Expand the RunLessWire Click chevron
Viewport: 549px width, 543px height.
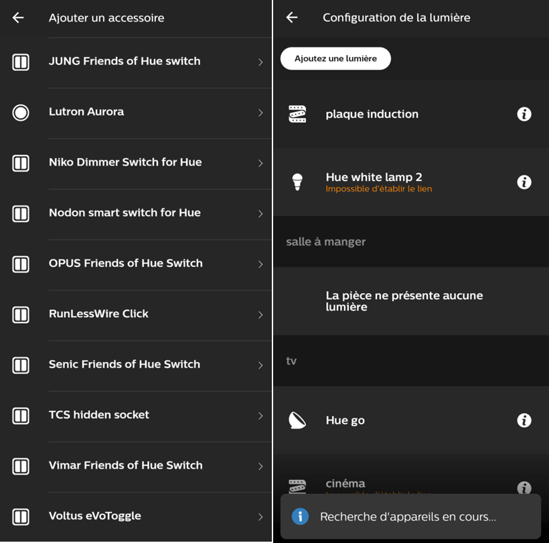[260, 315]
